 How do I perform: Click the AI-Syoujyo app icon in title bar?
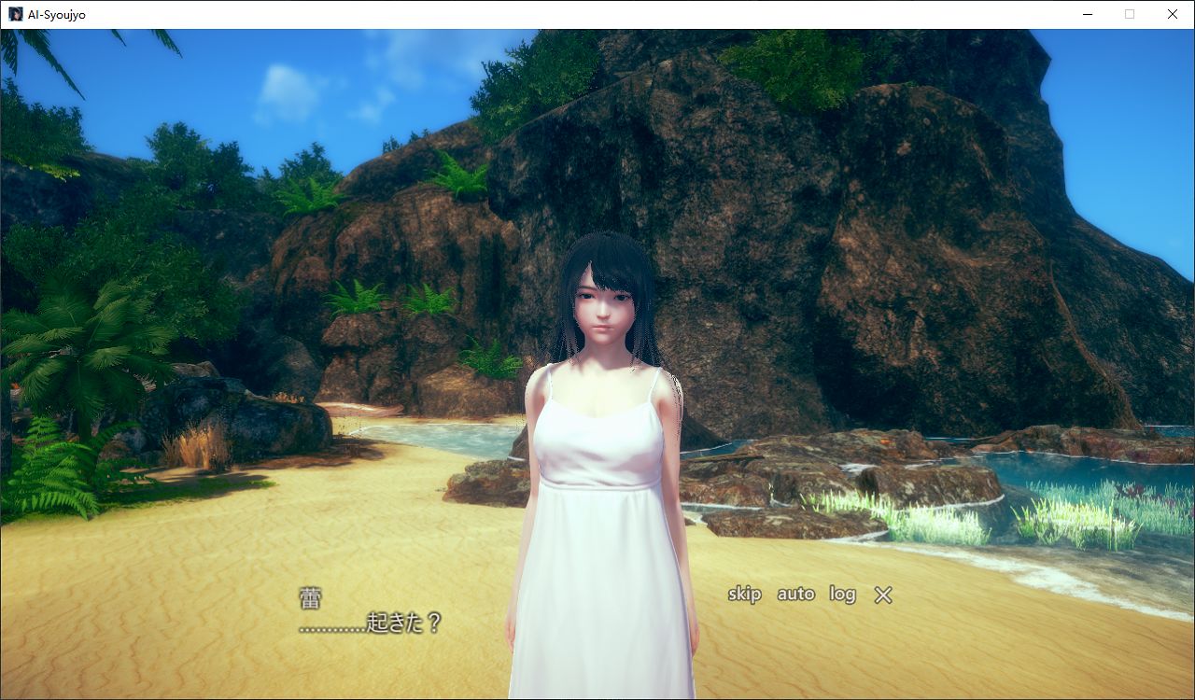coord(16,14)
